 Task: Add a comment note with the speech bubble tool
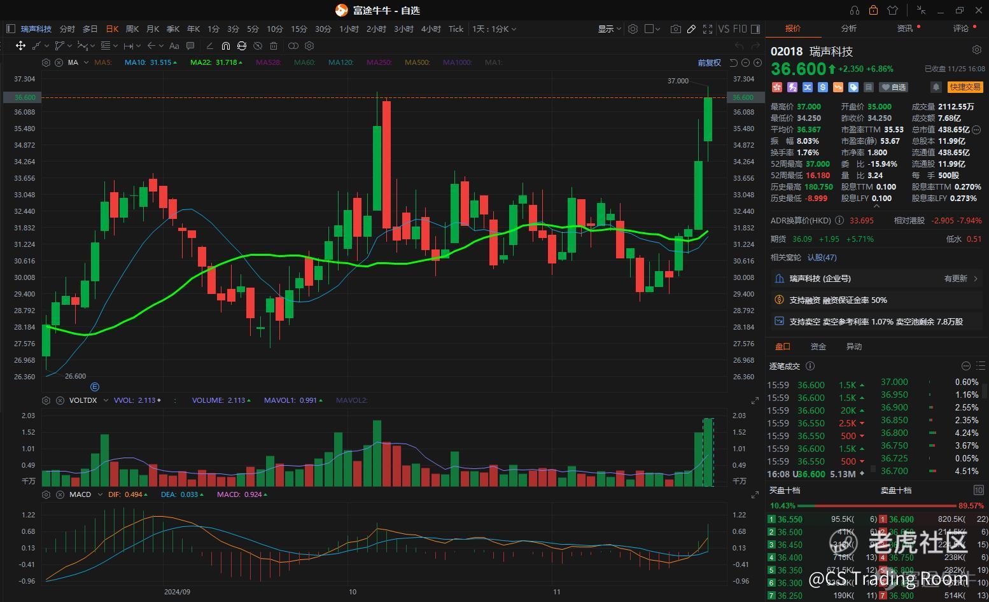click(x=190, y=46)
